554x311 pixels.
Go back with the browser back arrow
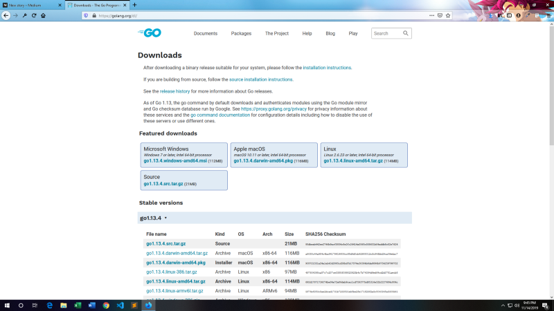click(x=6, y=15)
